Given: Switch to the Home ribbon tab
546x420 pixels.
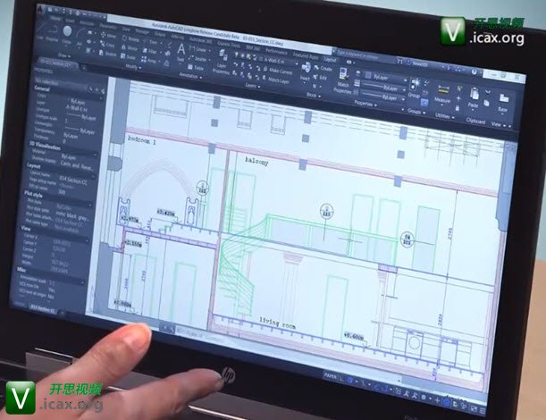Looking at the screenshot, I should [55, 18].
